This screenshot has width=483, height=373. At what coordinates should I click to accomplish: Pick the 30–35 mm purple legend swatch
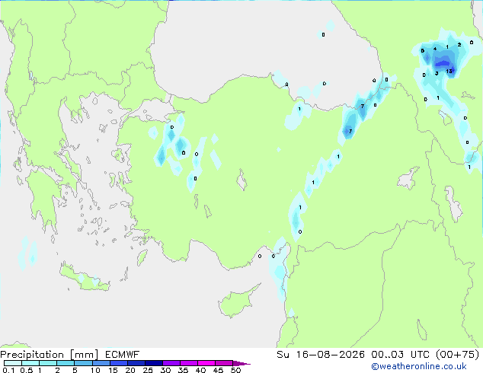171,363
